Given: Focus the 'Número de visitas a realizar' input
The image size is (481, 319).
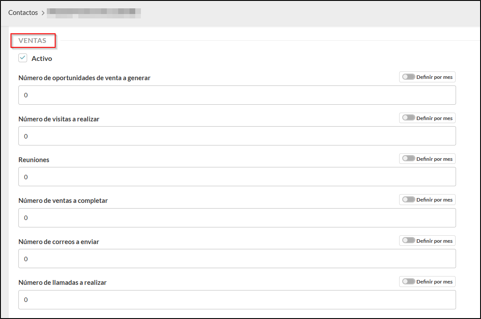Looking at the screenshot, I should pos(237,136).
